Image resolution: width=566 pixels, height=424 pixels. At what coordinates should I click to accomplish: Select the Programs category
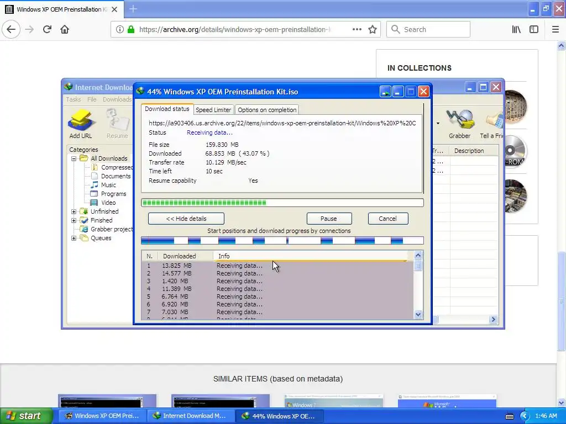point(109,194)
